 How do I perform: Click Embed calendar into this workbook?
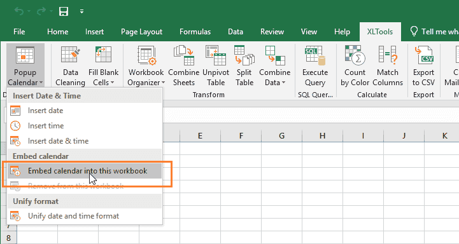(x=85, y=171)
